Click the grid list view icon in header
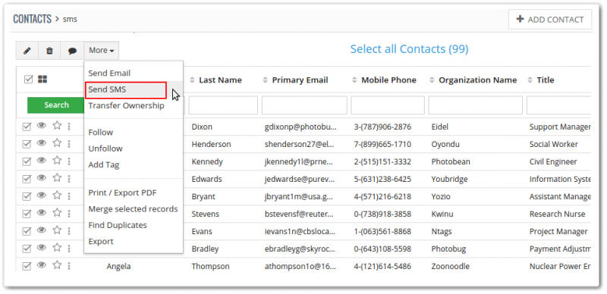Screen dimensions: 607x294 42,80
